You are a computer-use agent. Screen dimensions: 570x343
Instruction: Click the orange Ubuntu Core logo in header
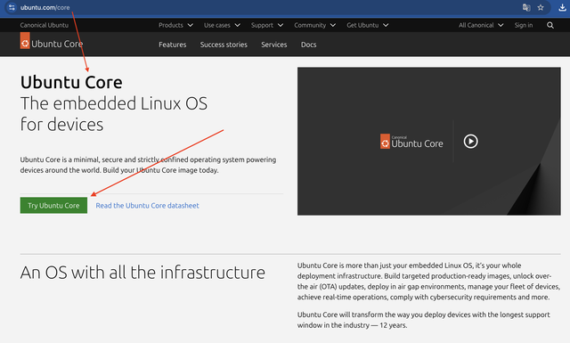pos(25,41)
